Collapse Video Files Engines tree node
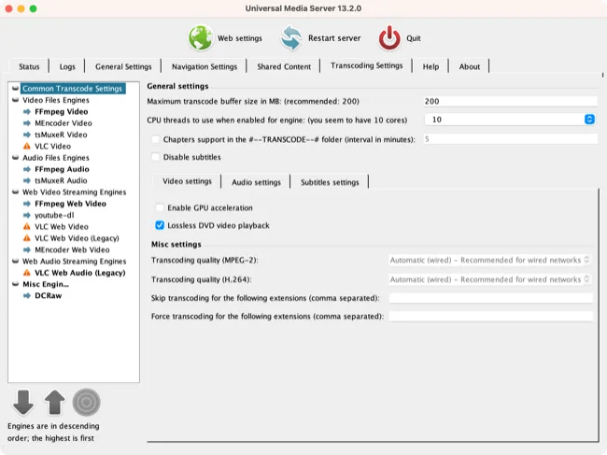This screenshot has width=607, height=455. click(x=16, y=100)
